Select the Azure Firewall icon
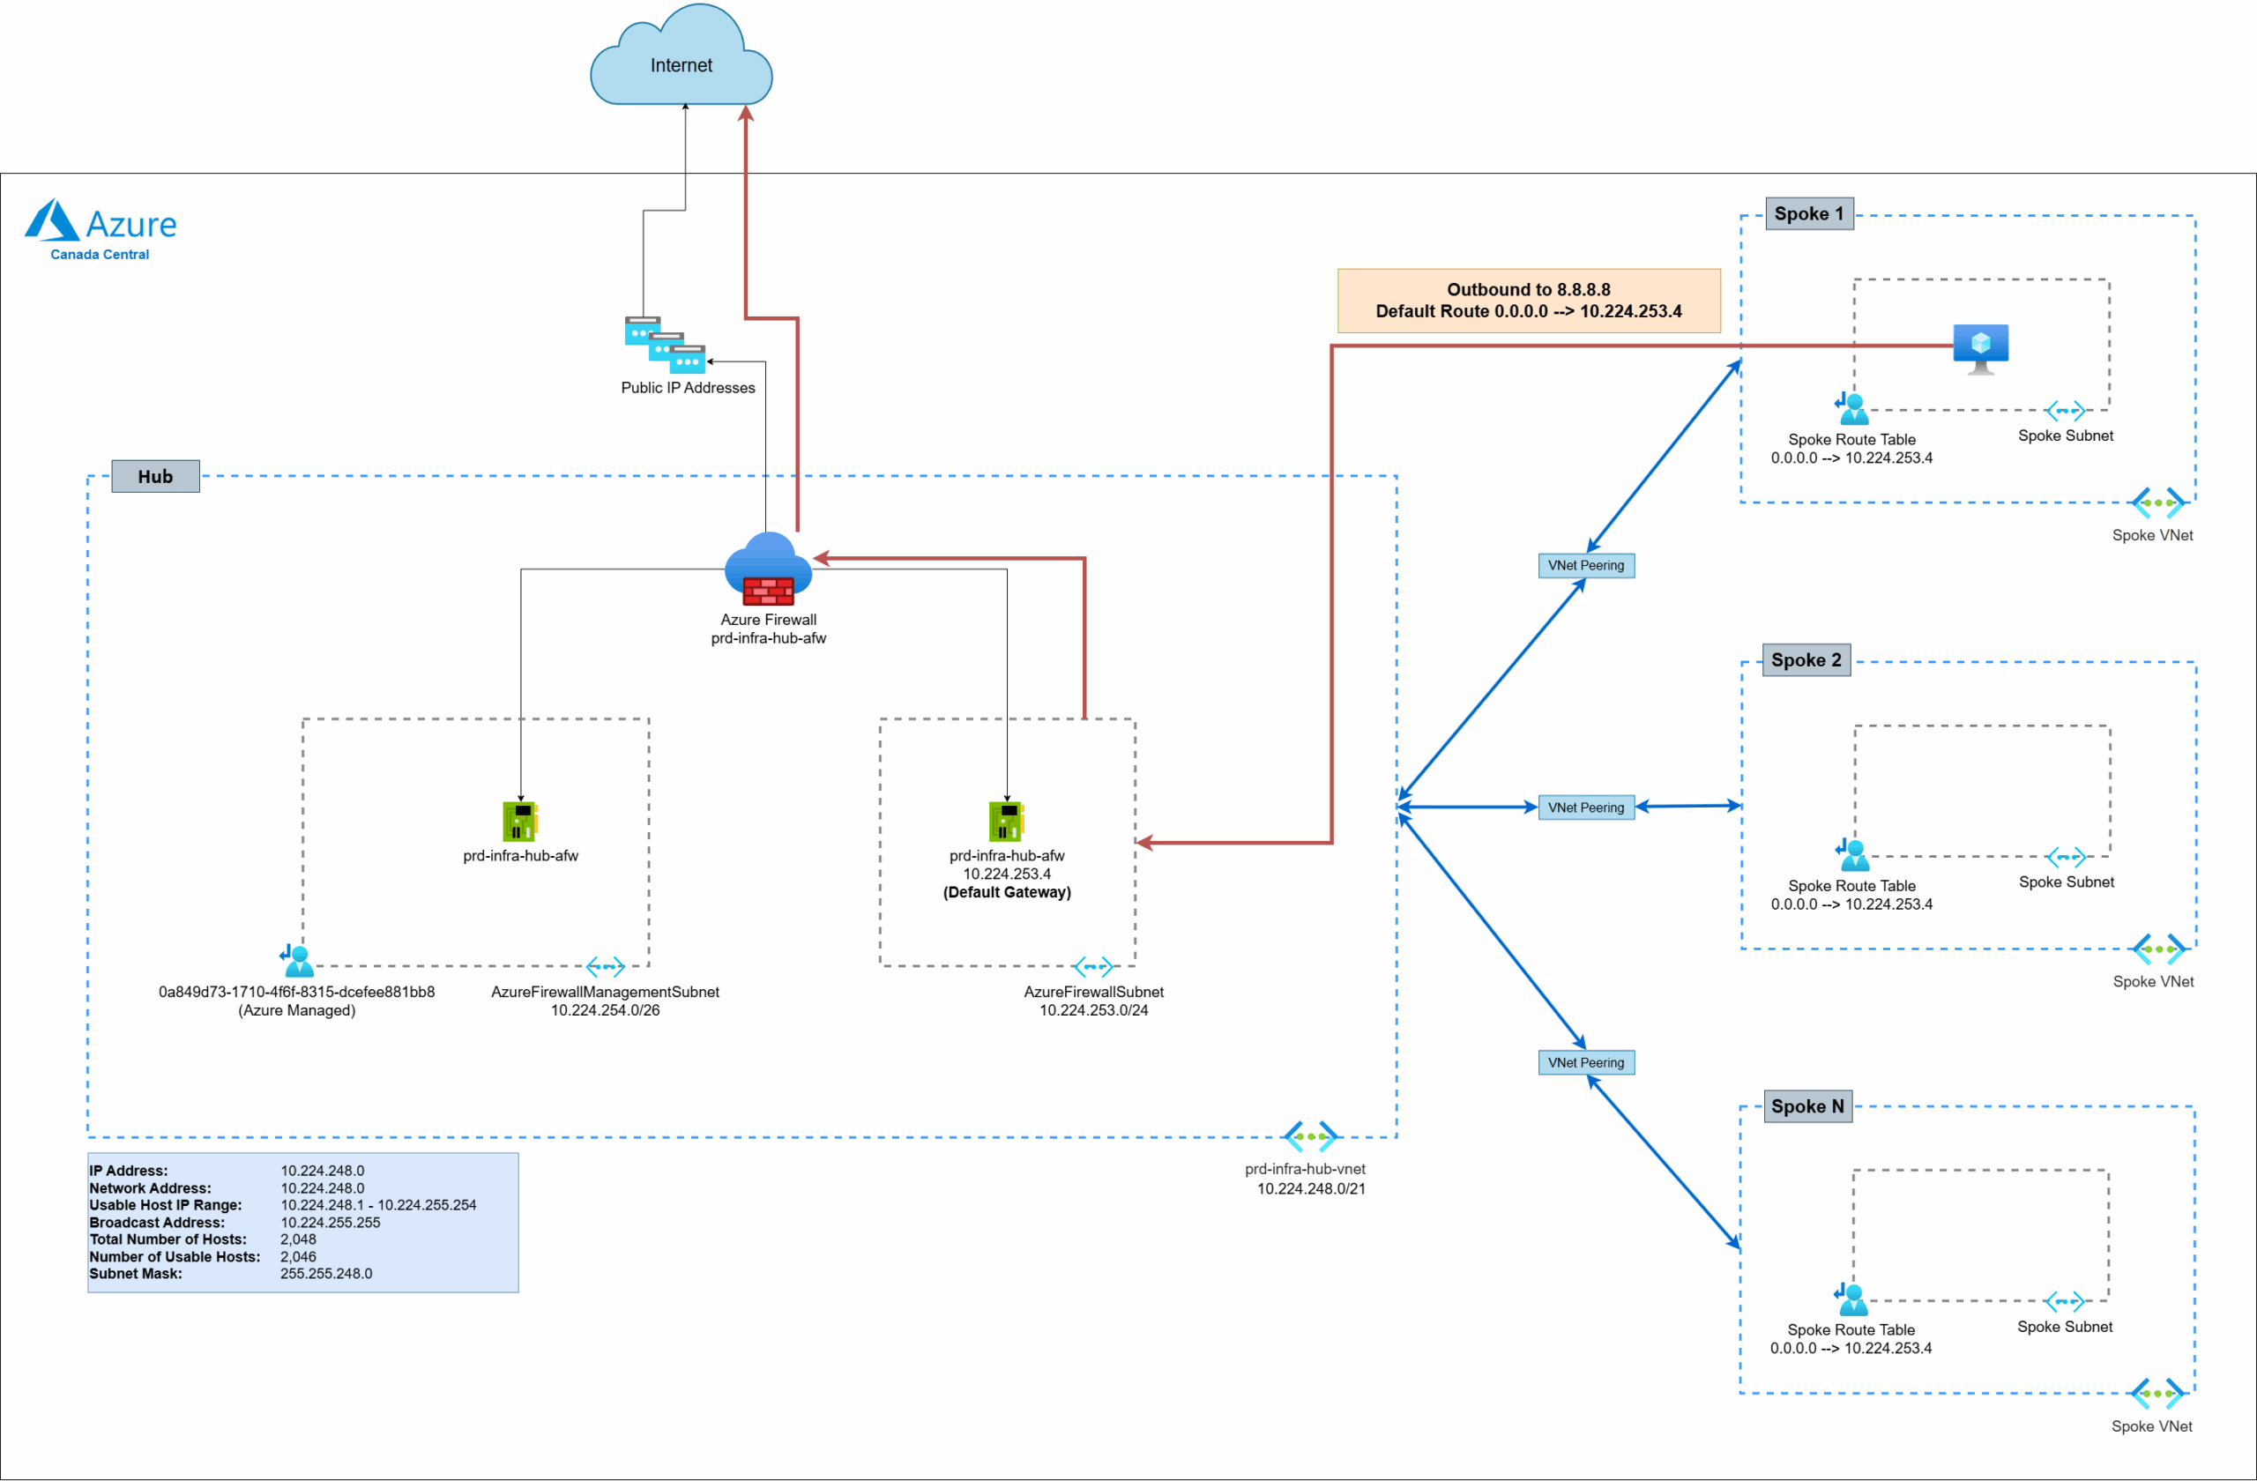2257x1481 pixels. (x=768, y=569)
